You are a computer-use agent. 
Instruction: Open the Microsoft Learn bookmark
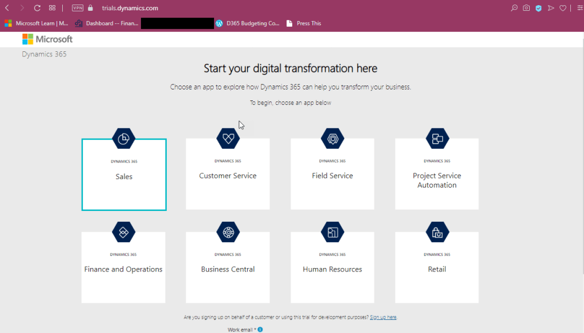(x=37, y=23)
